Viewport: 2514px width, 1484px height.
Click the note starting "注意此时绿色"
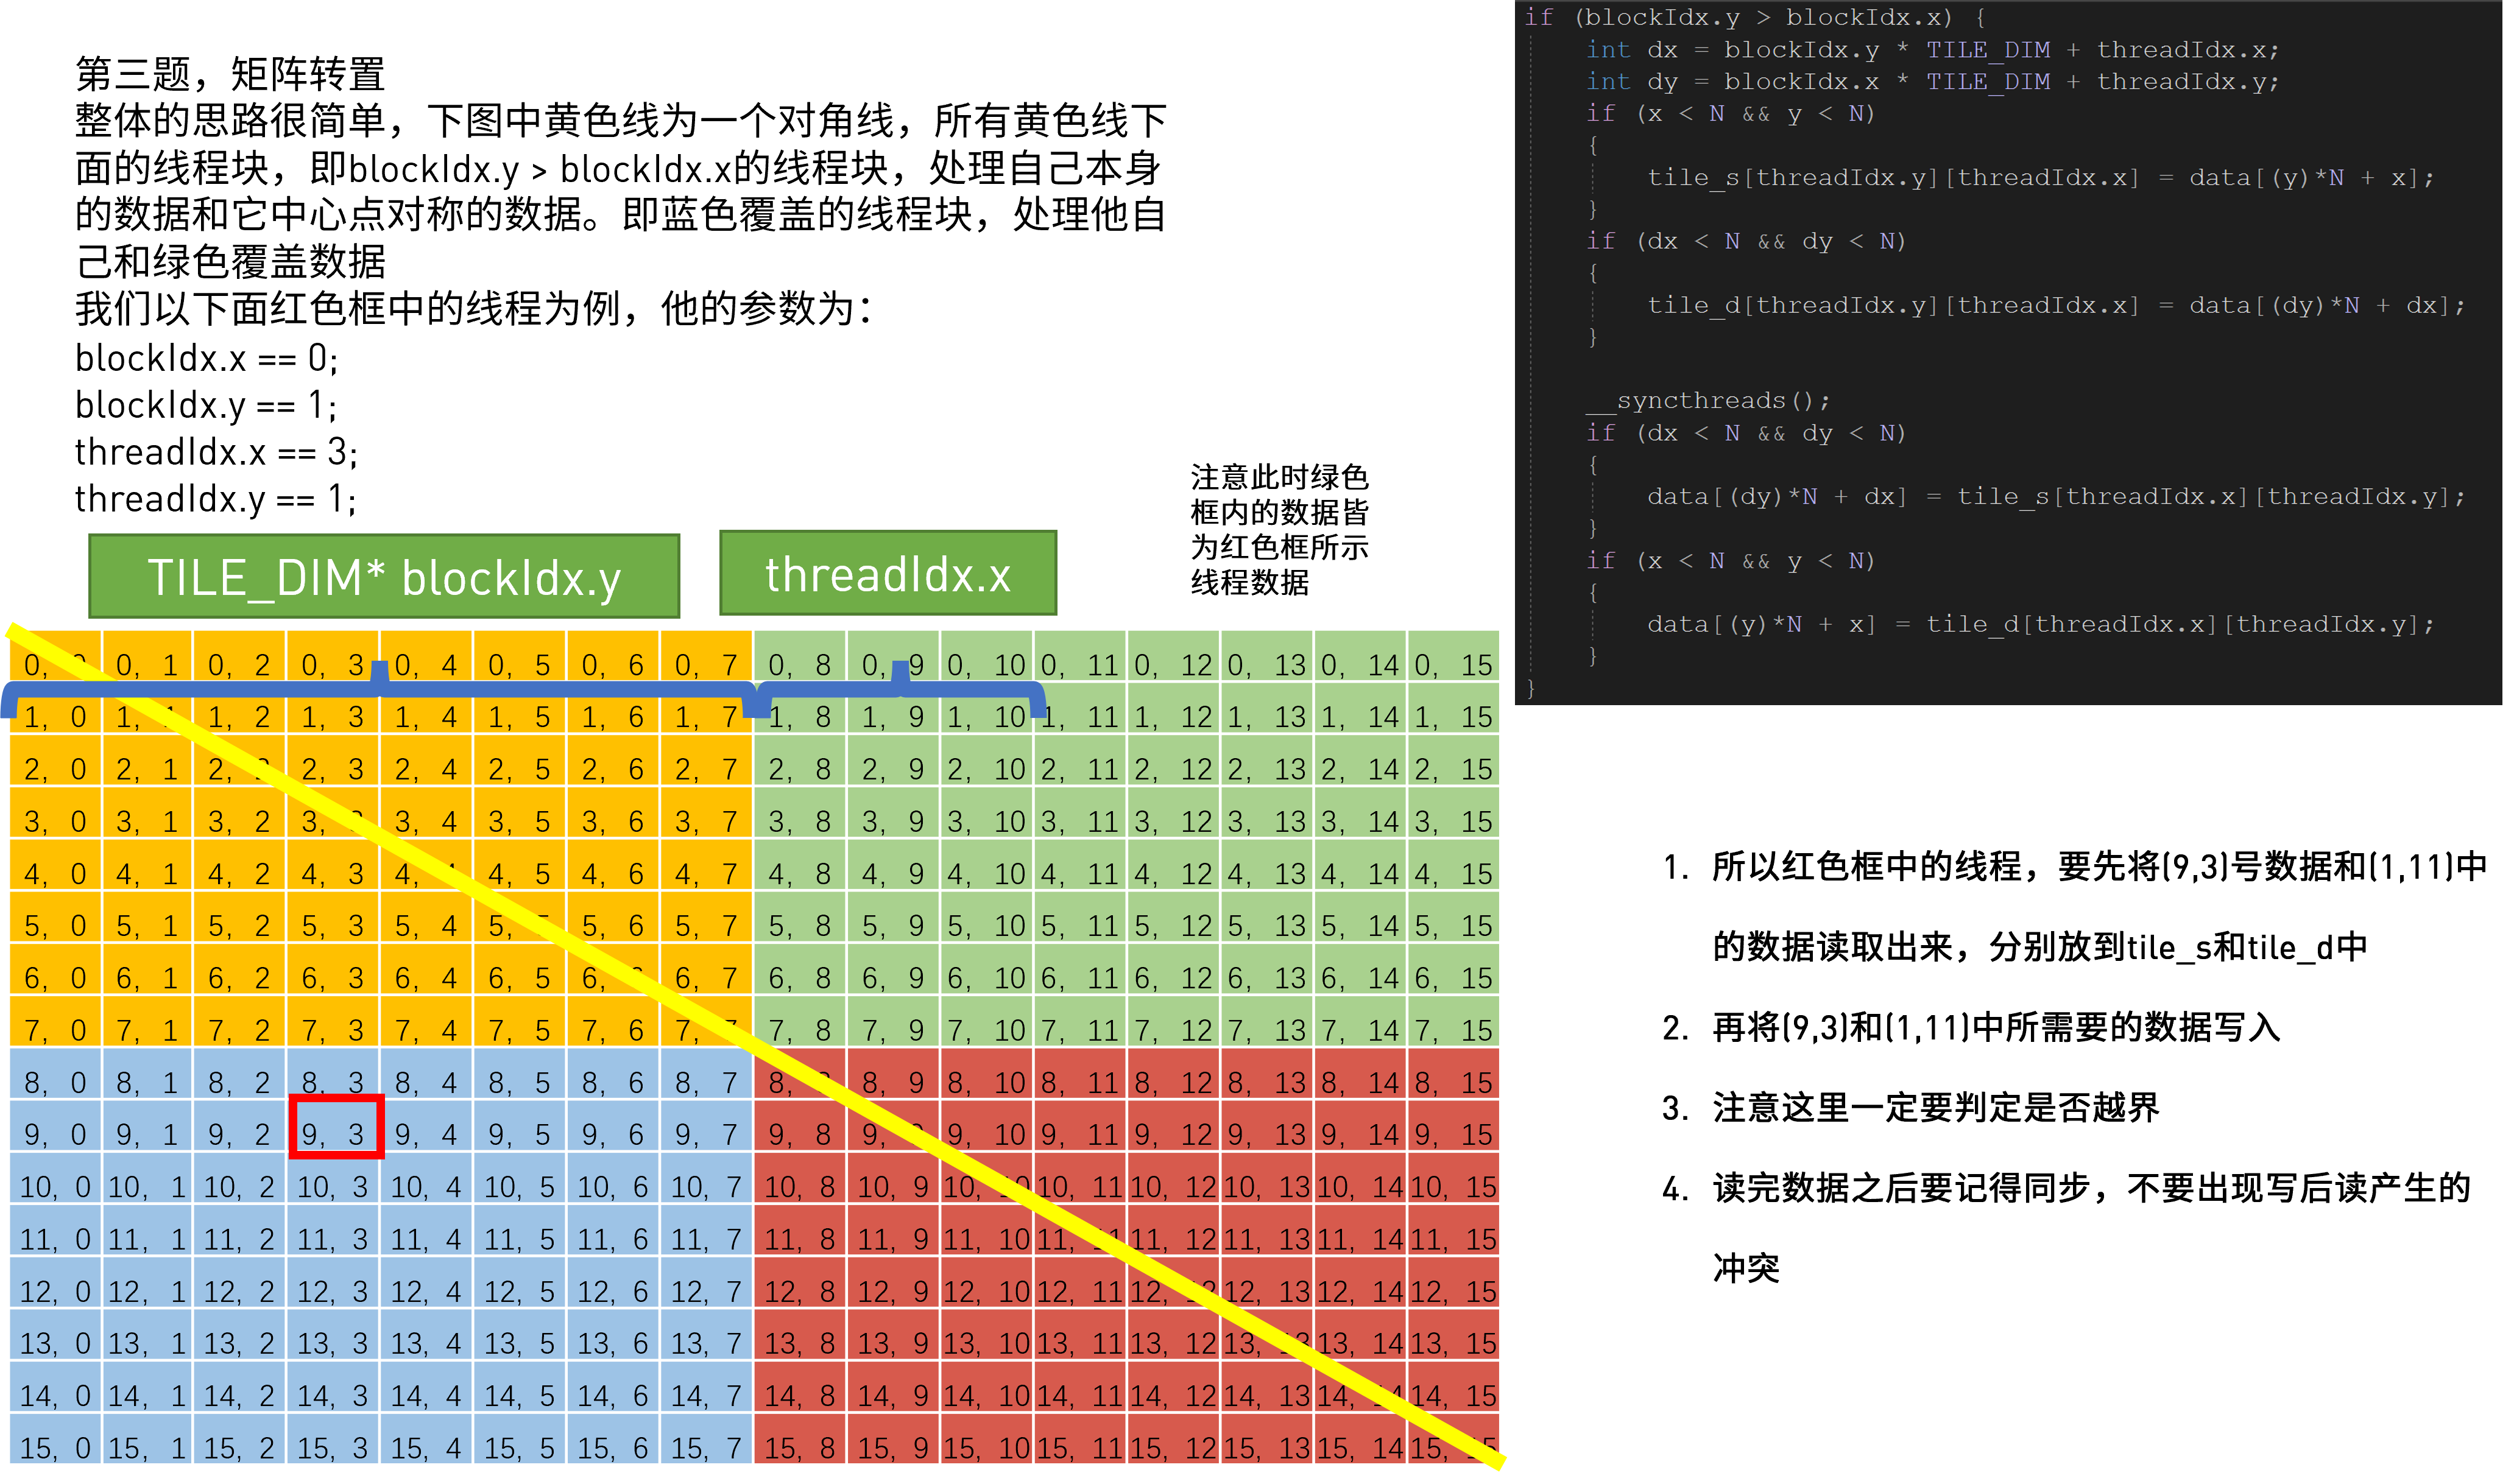coord(1279,530)
